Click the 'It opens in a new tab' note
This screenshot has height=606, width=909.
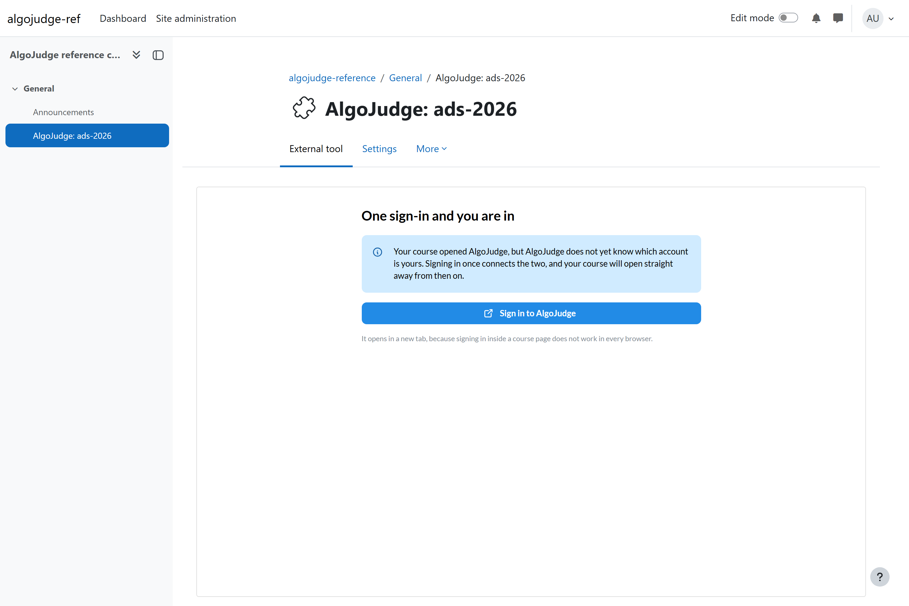coord(507,338)
